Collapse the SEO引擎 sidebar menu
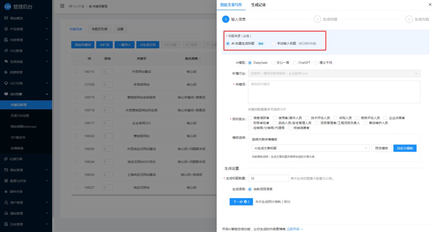This screenshot has width=432, height=232. (x=47, y=94)
